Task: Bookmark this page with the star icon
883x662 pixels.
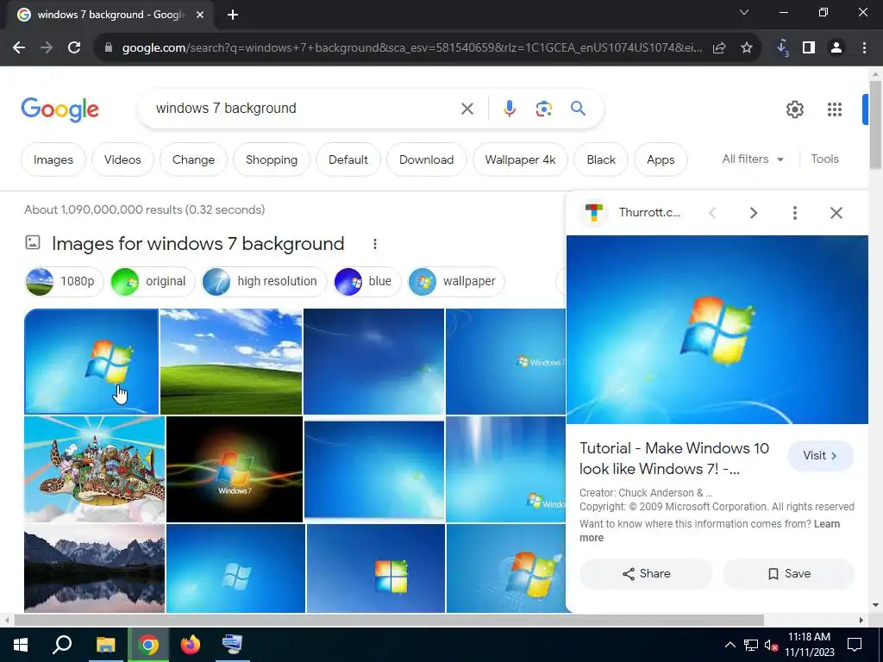Action: point(747,48)
